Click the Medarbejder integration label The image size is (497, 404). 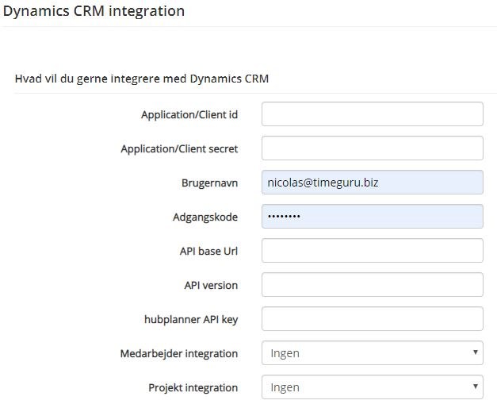coord(179,353)
